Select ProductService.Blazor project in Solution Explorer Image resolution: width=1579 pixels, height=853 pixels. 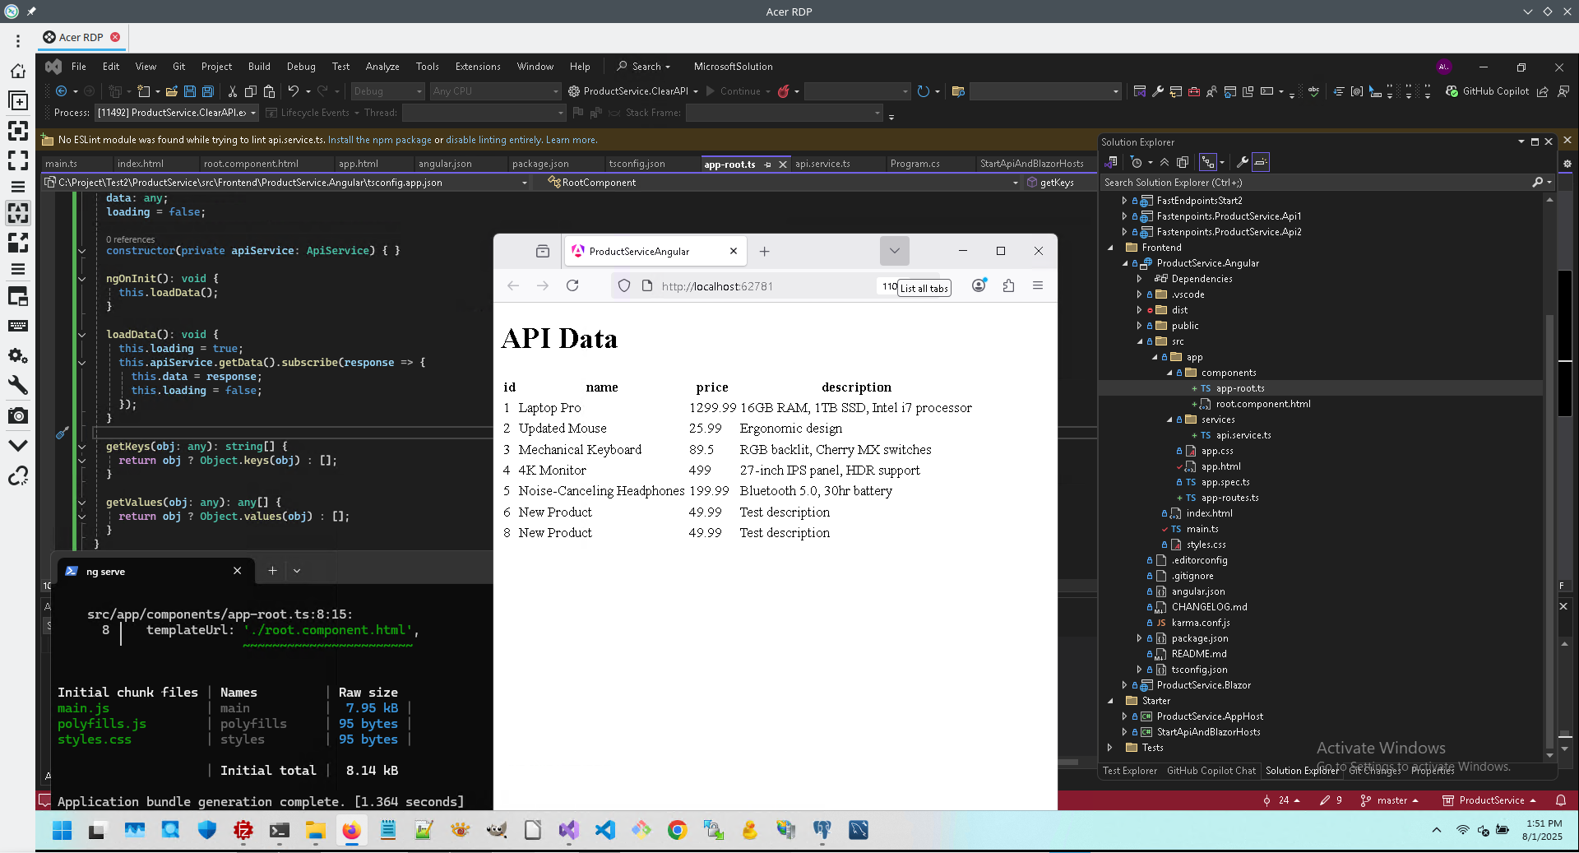click(1204, 685)
